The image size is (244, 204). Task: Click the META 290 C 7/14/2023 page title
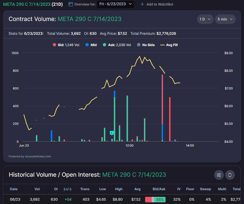pos(33,4)
